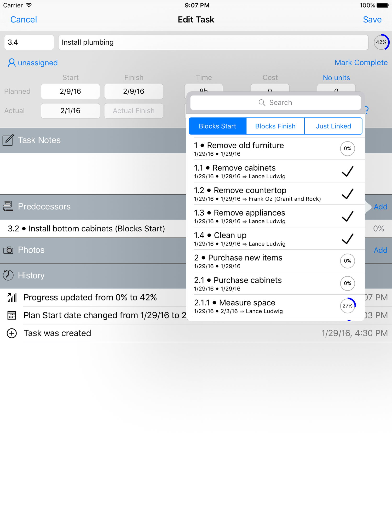Switch to Blocks Finish tab
The image size is (392, 523).
pos(275,126)
